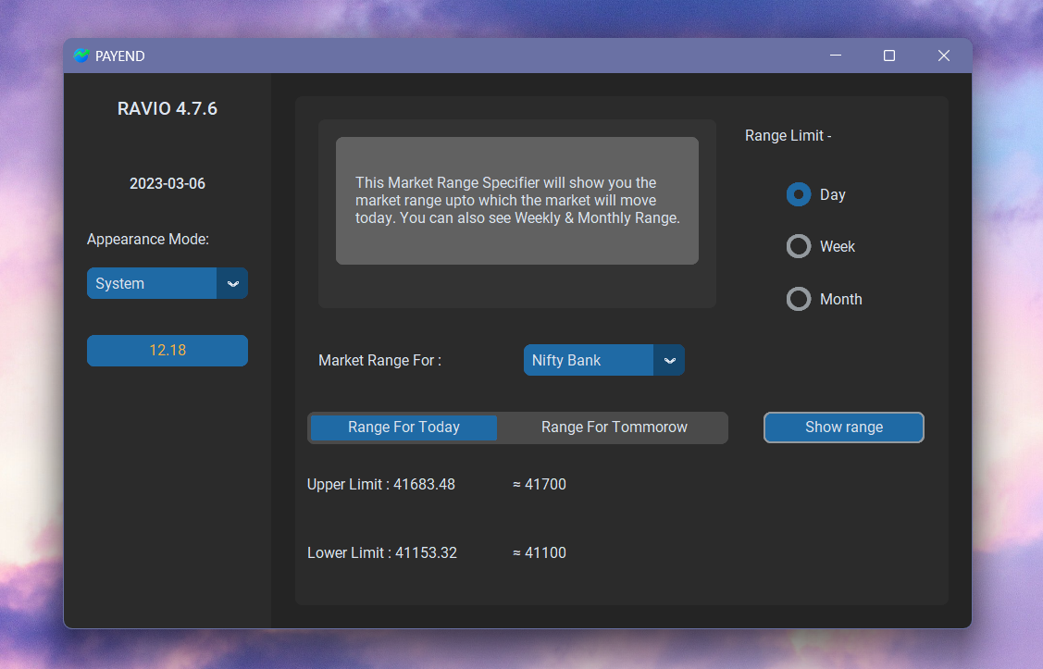1043x669 pixels.
Task: Switch to Range For Tommorow tab
Action: [x=614, y=427]
